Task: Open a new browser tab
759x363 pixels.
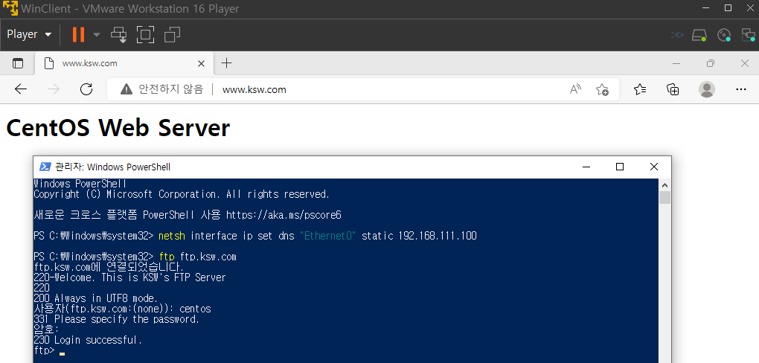Action: click(x=226, y=63)
